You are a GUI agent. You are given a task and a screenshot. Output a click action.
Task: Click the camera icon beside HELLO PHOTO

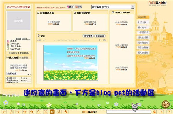[x=113, y=12]
